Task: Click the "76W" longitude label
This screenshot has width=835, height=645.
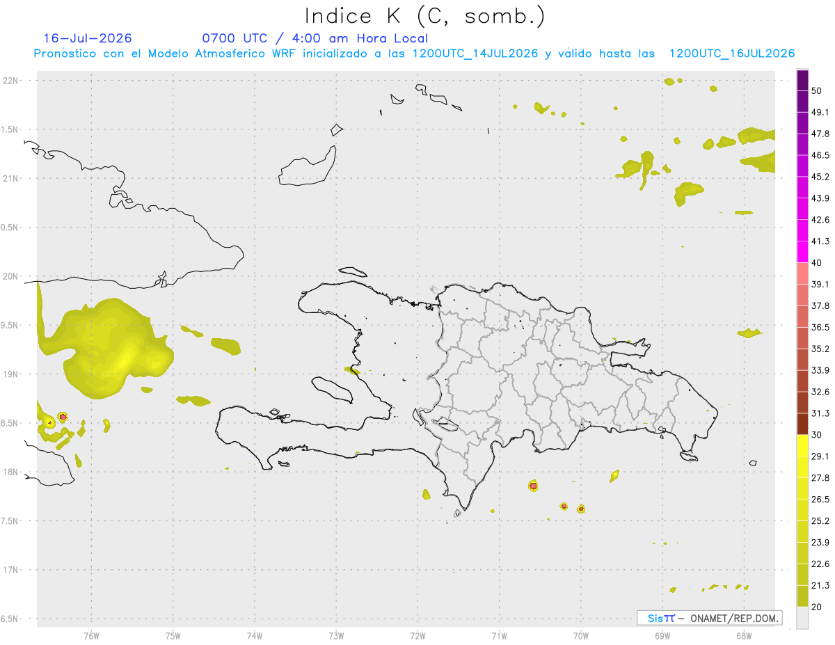Action: tap(91, 636)
